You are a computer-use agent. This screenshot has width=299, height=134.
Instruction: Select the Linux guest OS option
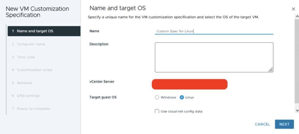(182, 98)
